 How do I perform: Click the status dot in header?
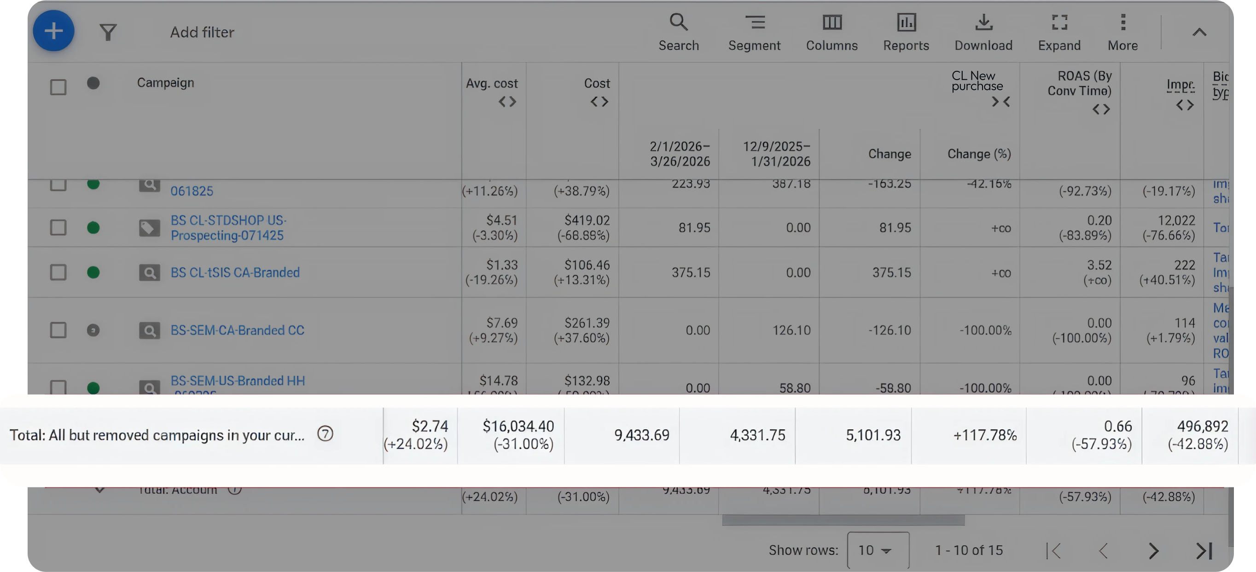coord(93,83)
